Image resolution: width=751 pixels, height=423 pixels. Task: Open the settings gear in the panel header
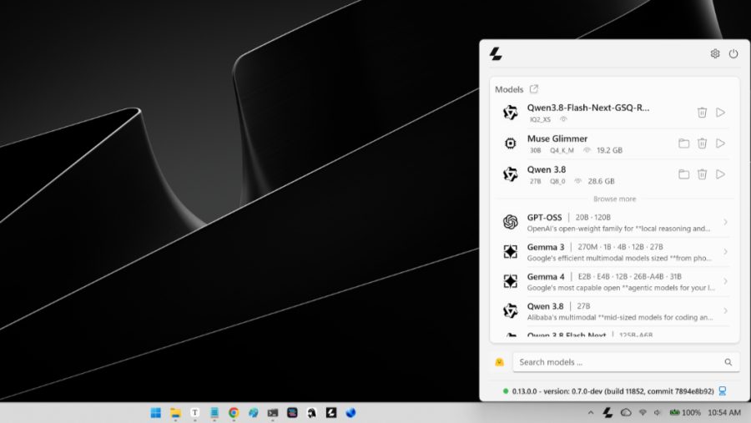[714, 53]
